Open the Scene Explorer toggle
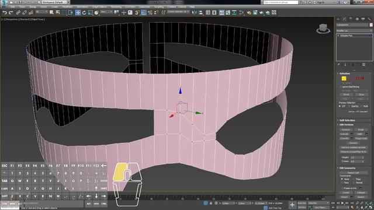Image resolution: width=374 pixels, height=210 pixels. [208, 12]
